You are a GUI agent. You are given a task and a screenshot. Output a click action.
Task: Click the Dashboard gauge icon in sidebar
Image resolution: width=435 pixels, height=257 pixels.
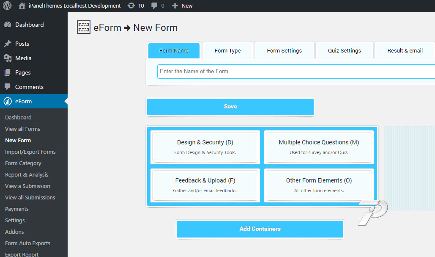[x=8, y=25]
